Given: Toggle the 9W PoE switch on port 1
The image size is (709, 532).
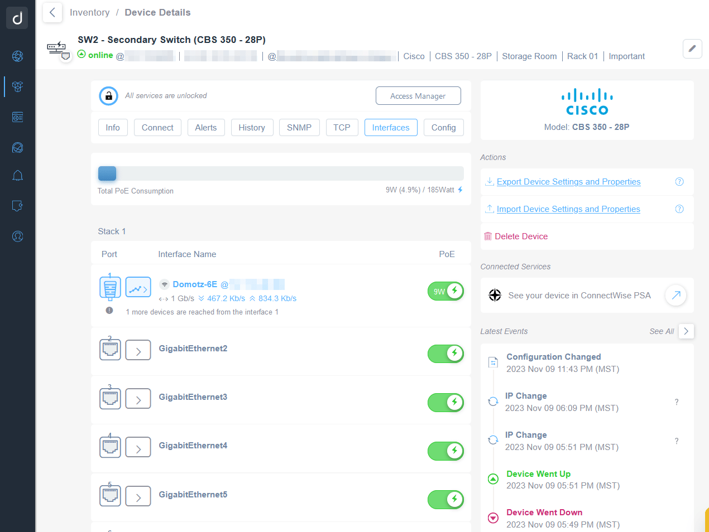Looking at the screenshot, I should pyautogui.click(x=445, y=291).
